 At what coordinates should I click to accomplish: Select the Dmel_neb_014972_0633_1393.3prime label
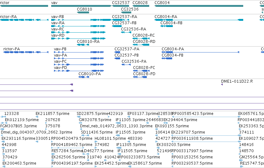coord(116,126)
